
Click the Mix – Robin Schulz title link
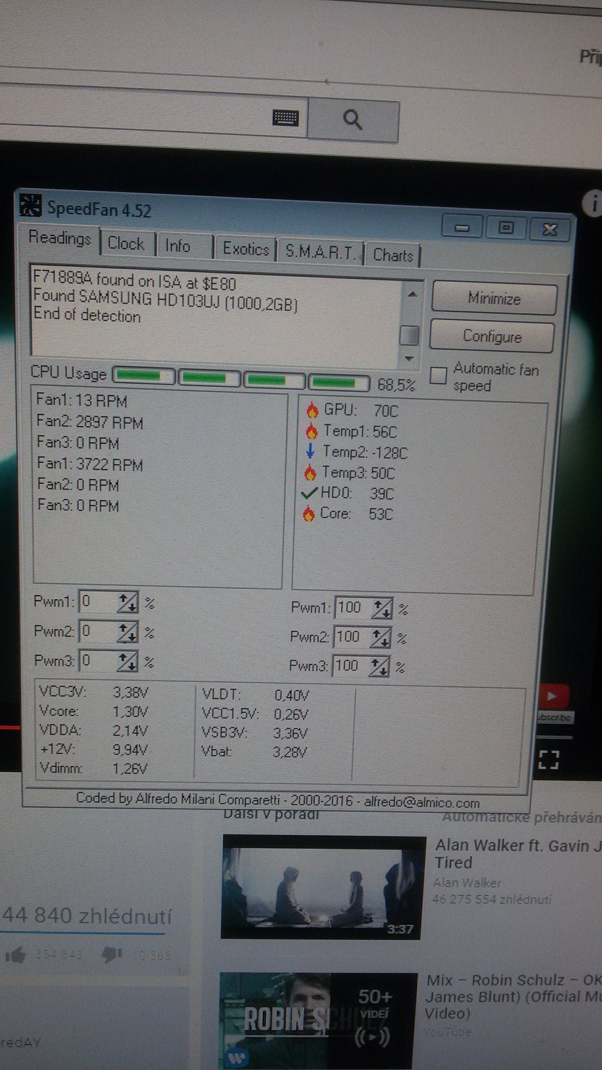(x=513, y=996)
